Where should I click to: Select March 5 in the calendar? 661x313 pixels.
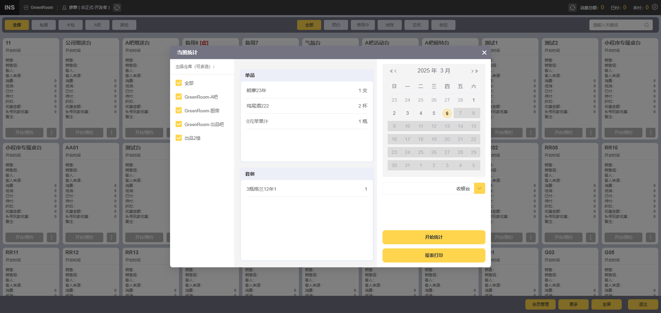coord(434,113)
